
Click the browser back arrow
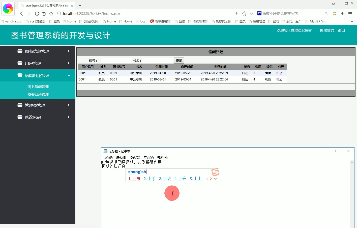[x=22, y=14]
